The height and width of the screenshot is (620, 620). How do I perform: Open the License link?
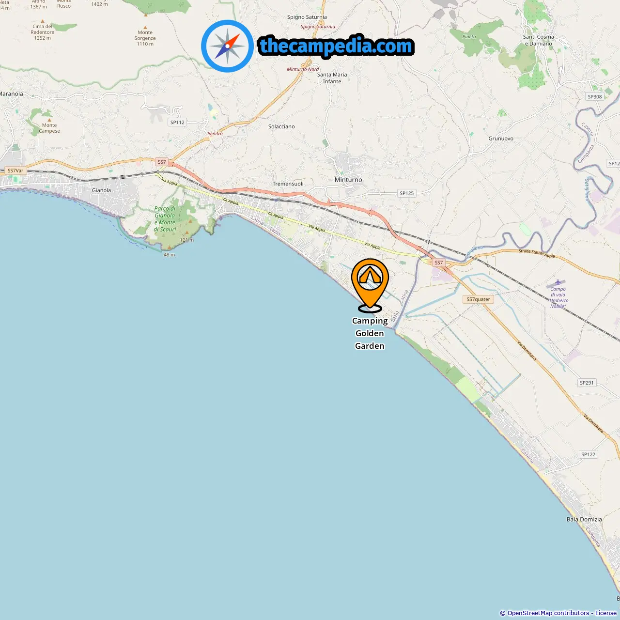coord(606,613)
